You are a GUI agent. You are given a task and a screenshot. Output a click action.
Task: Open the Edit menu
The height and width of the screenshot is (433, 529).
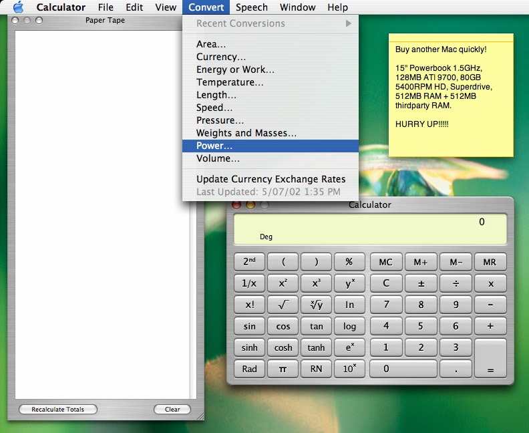(134, 7)
